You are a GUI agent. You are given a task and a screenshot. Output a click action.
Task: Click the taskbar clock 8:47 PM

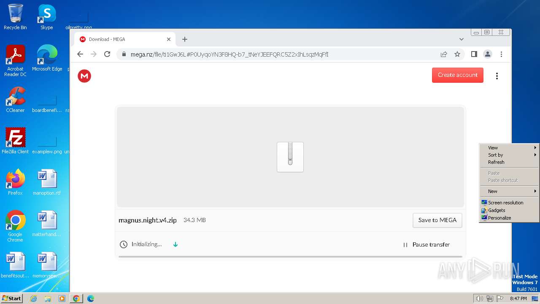[x=518, y=299]
